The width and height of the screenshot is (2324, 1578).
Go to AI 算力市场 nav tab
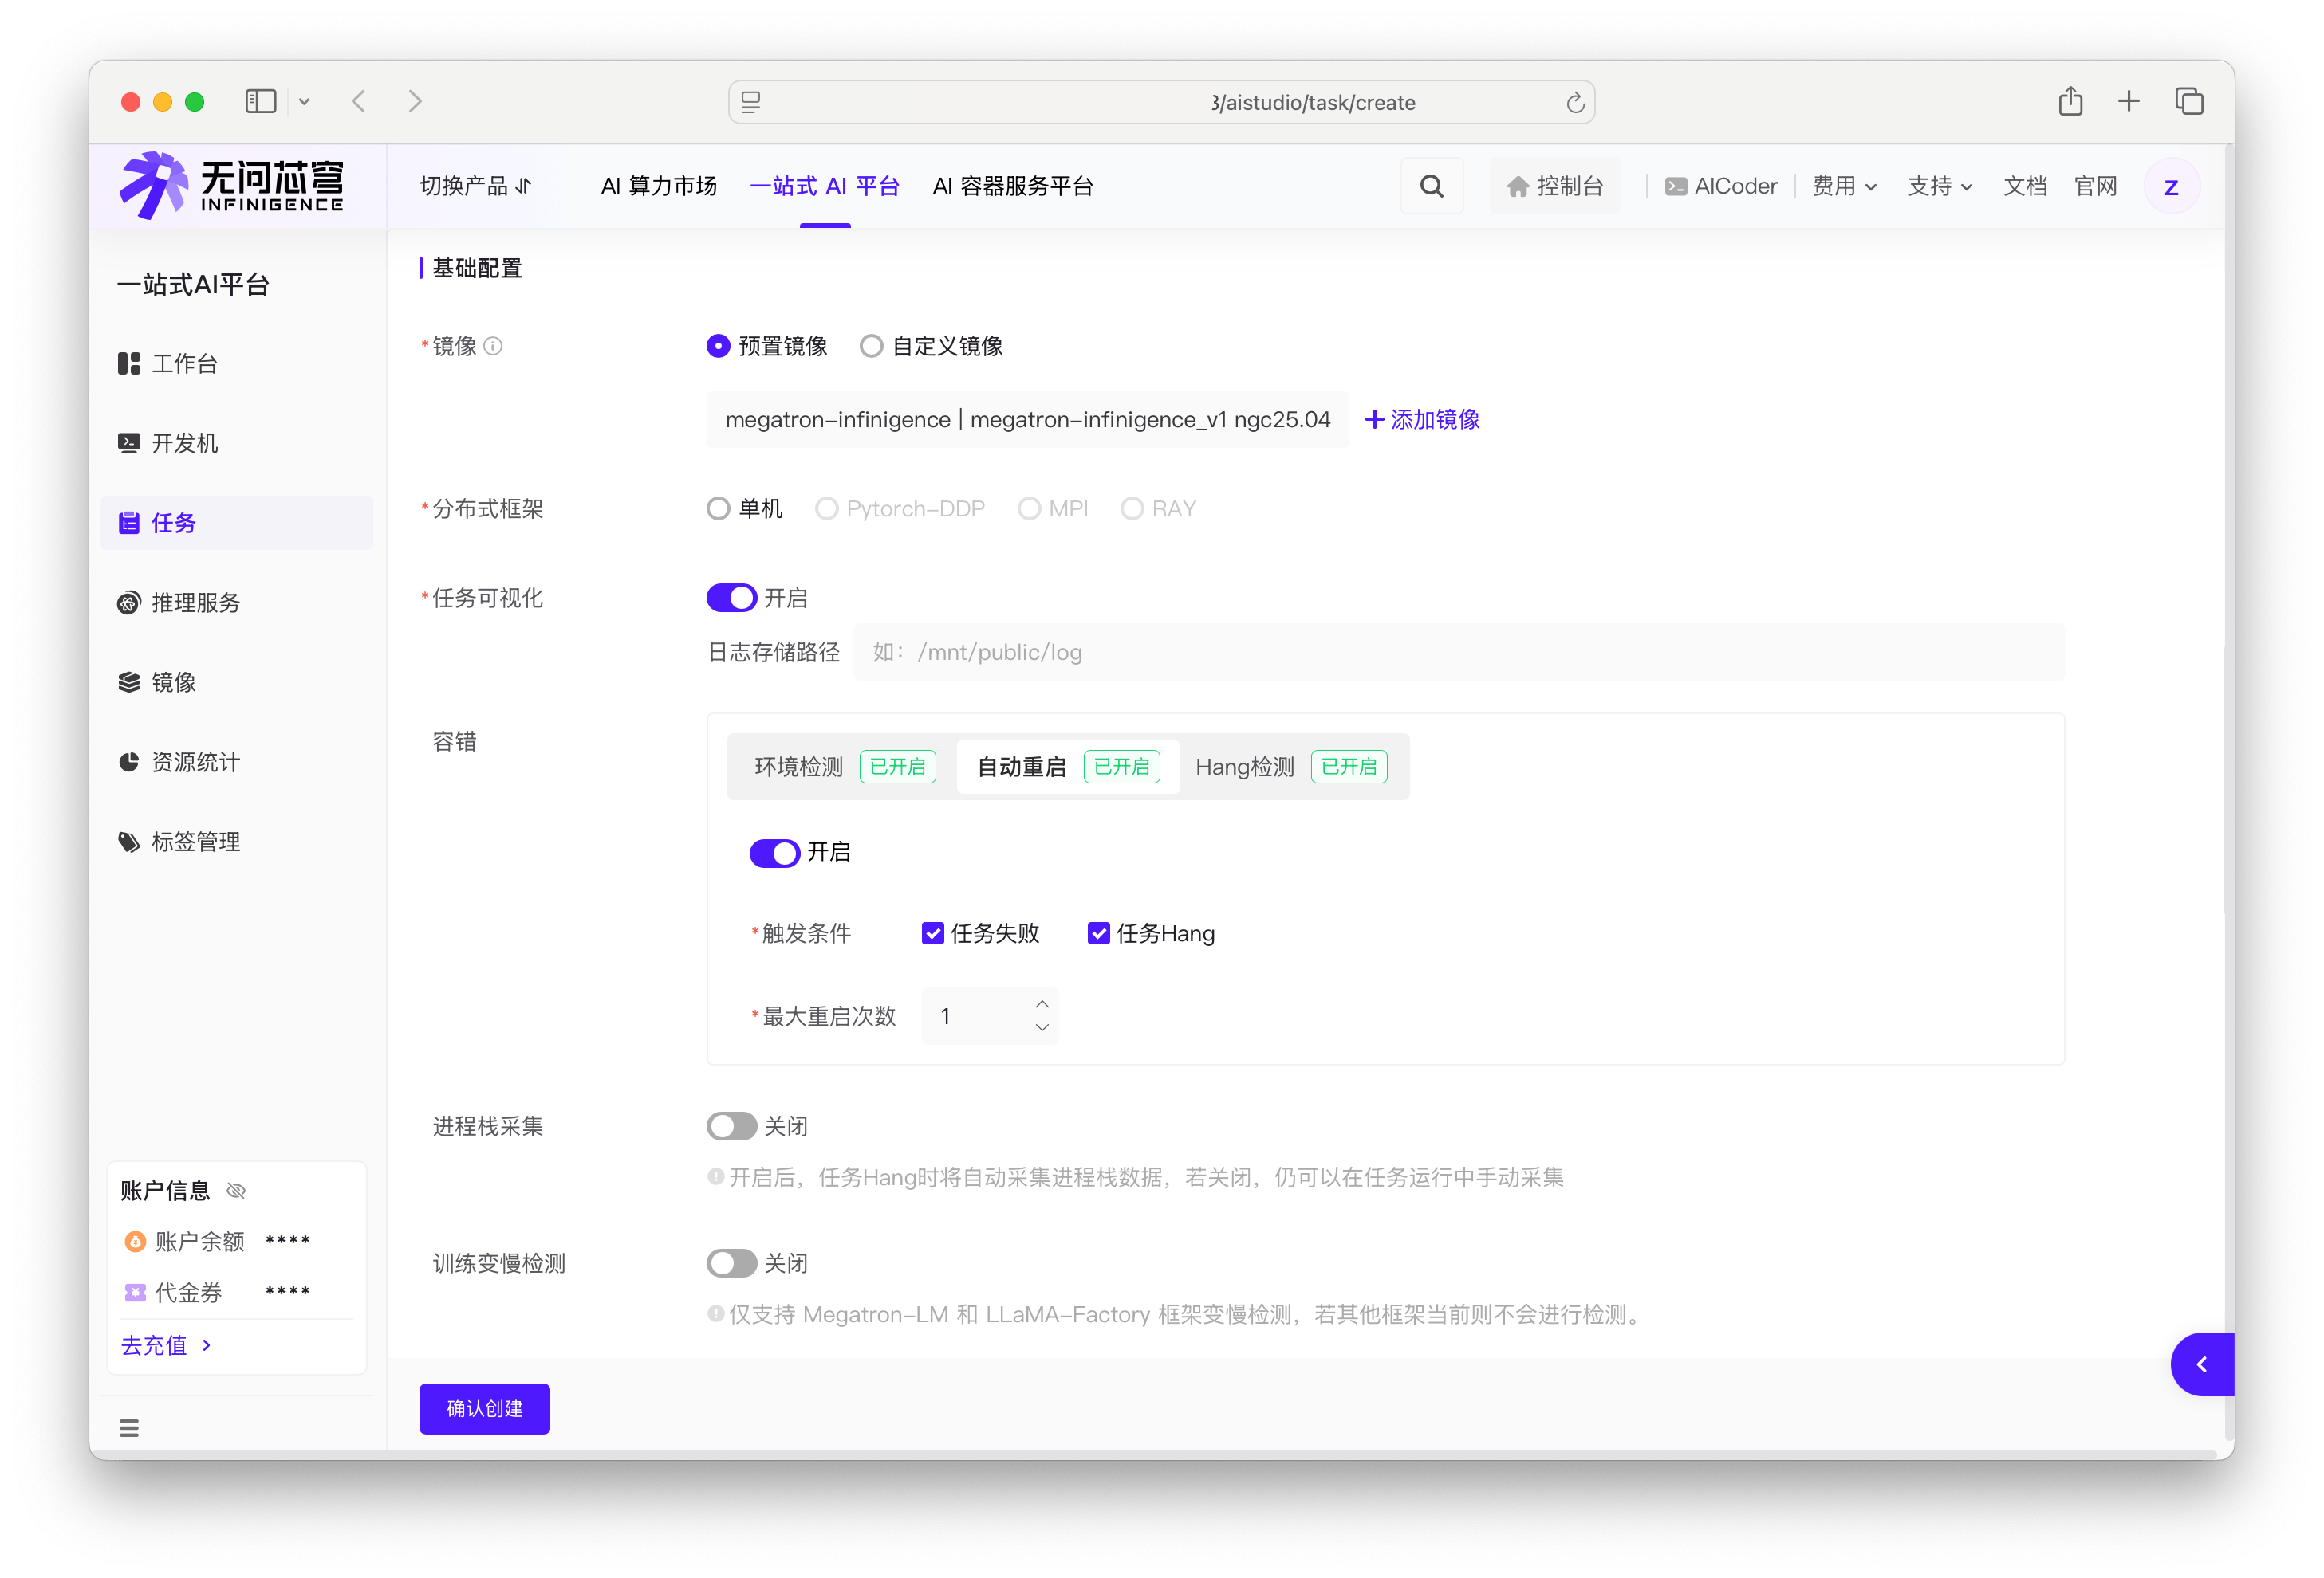pos(658,186)
